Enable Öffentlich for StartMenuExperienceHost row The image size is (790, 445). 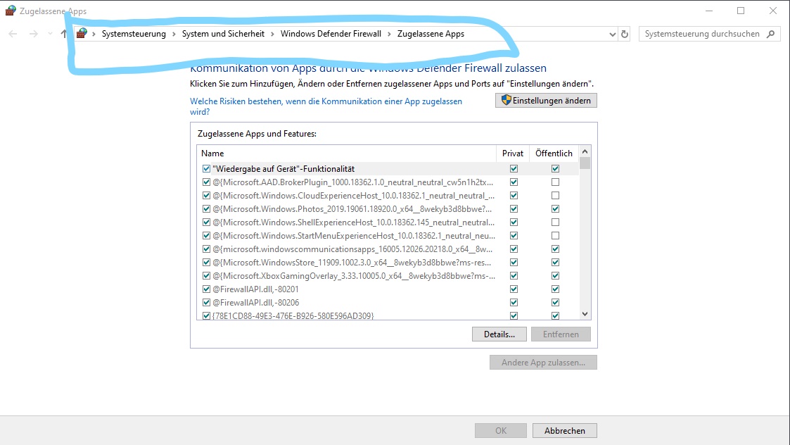pos(555,236)
